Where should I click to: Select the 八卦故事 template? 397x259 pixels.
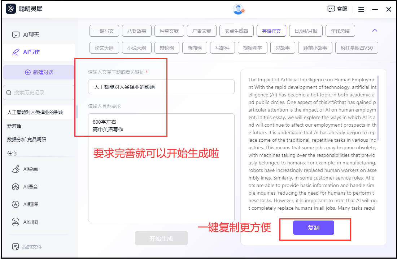click(x=137, y=31)
